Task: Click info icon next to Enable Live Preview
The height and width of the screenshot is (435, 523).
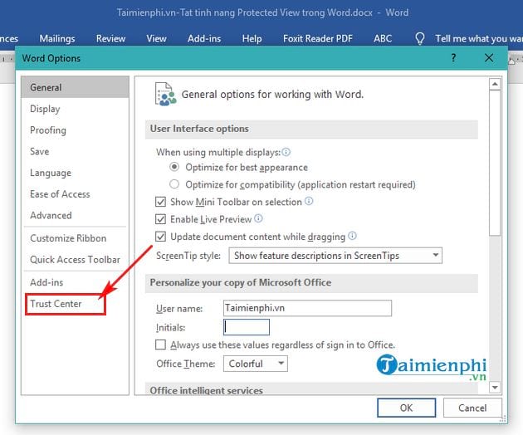Action: click(258, 219)
